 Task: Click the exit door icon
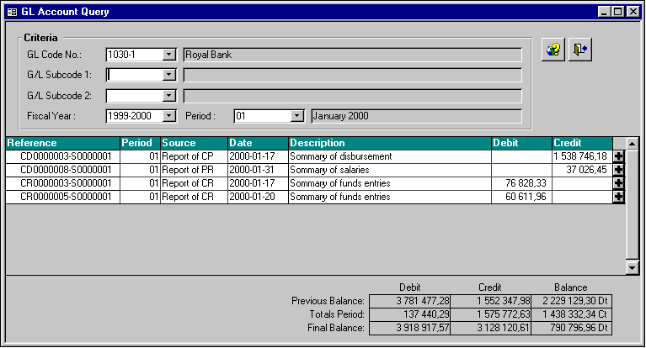point(579,50)
